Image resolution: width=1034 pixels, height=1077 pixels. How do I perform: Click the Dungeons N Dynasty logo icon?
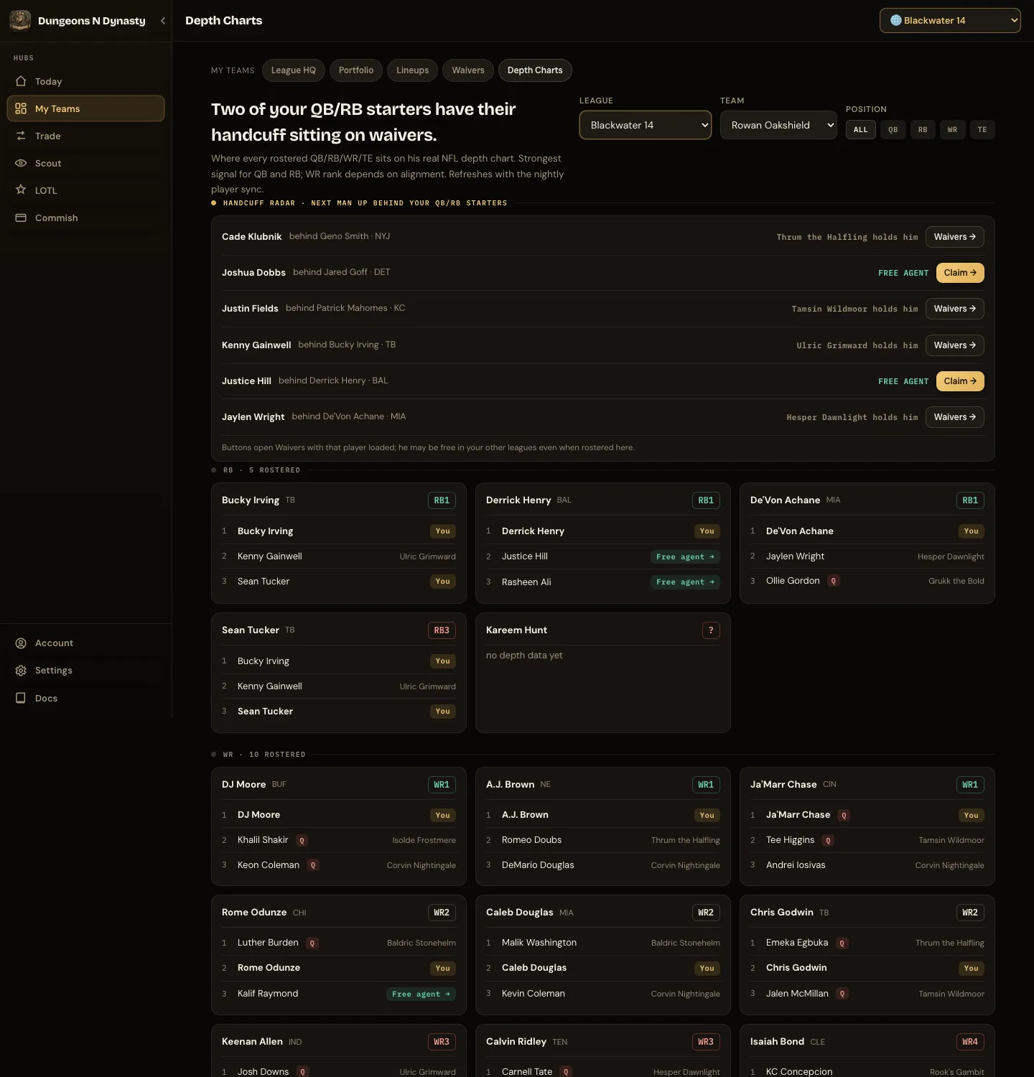tap(20, 21)
